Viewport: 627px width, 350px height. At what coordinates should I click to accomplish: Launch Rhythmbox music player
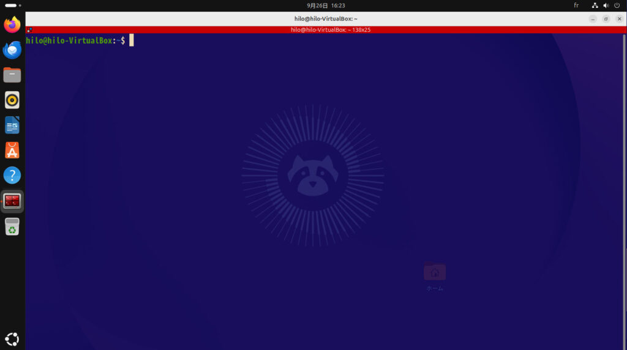[x=12, y=100]
